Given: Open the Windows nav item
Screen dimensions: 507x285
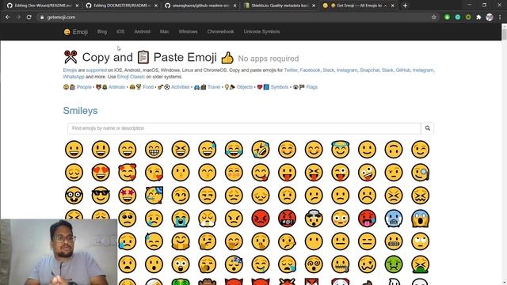Looking at the screenshot, I should [188, 32].
